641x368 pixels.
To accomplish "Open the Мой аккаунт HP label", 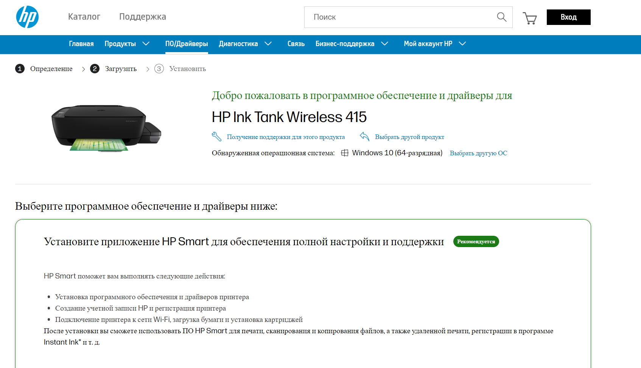I will (x=428, y=44).
